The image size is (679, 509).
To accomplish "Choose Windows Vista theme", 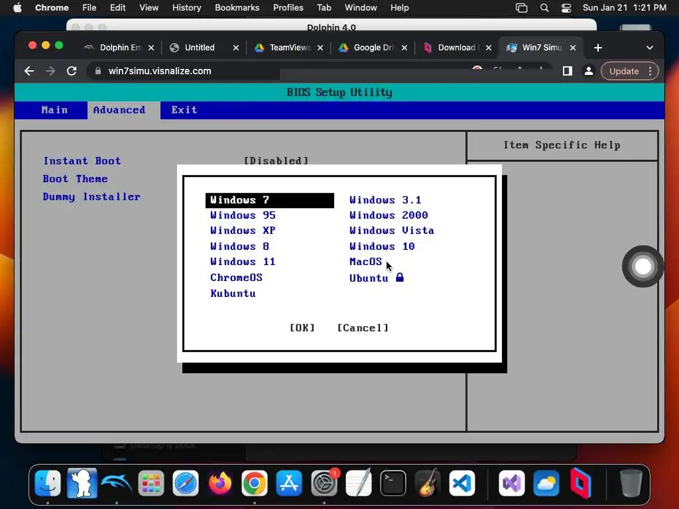I will tap(391, 231).
